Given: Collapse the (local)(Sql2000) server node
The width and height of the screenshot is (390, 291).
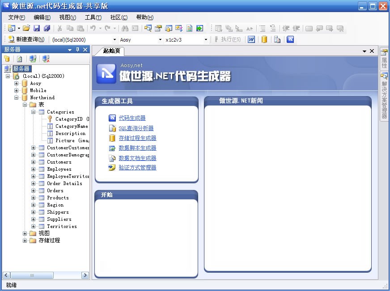Looking at the screenshot, I should coord(8,76).
